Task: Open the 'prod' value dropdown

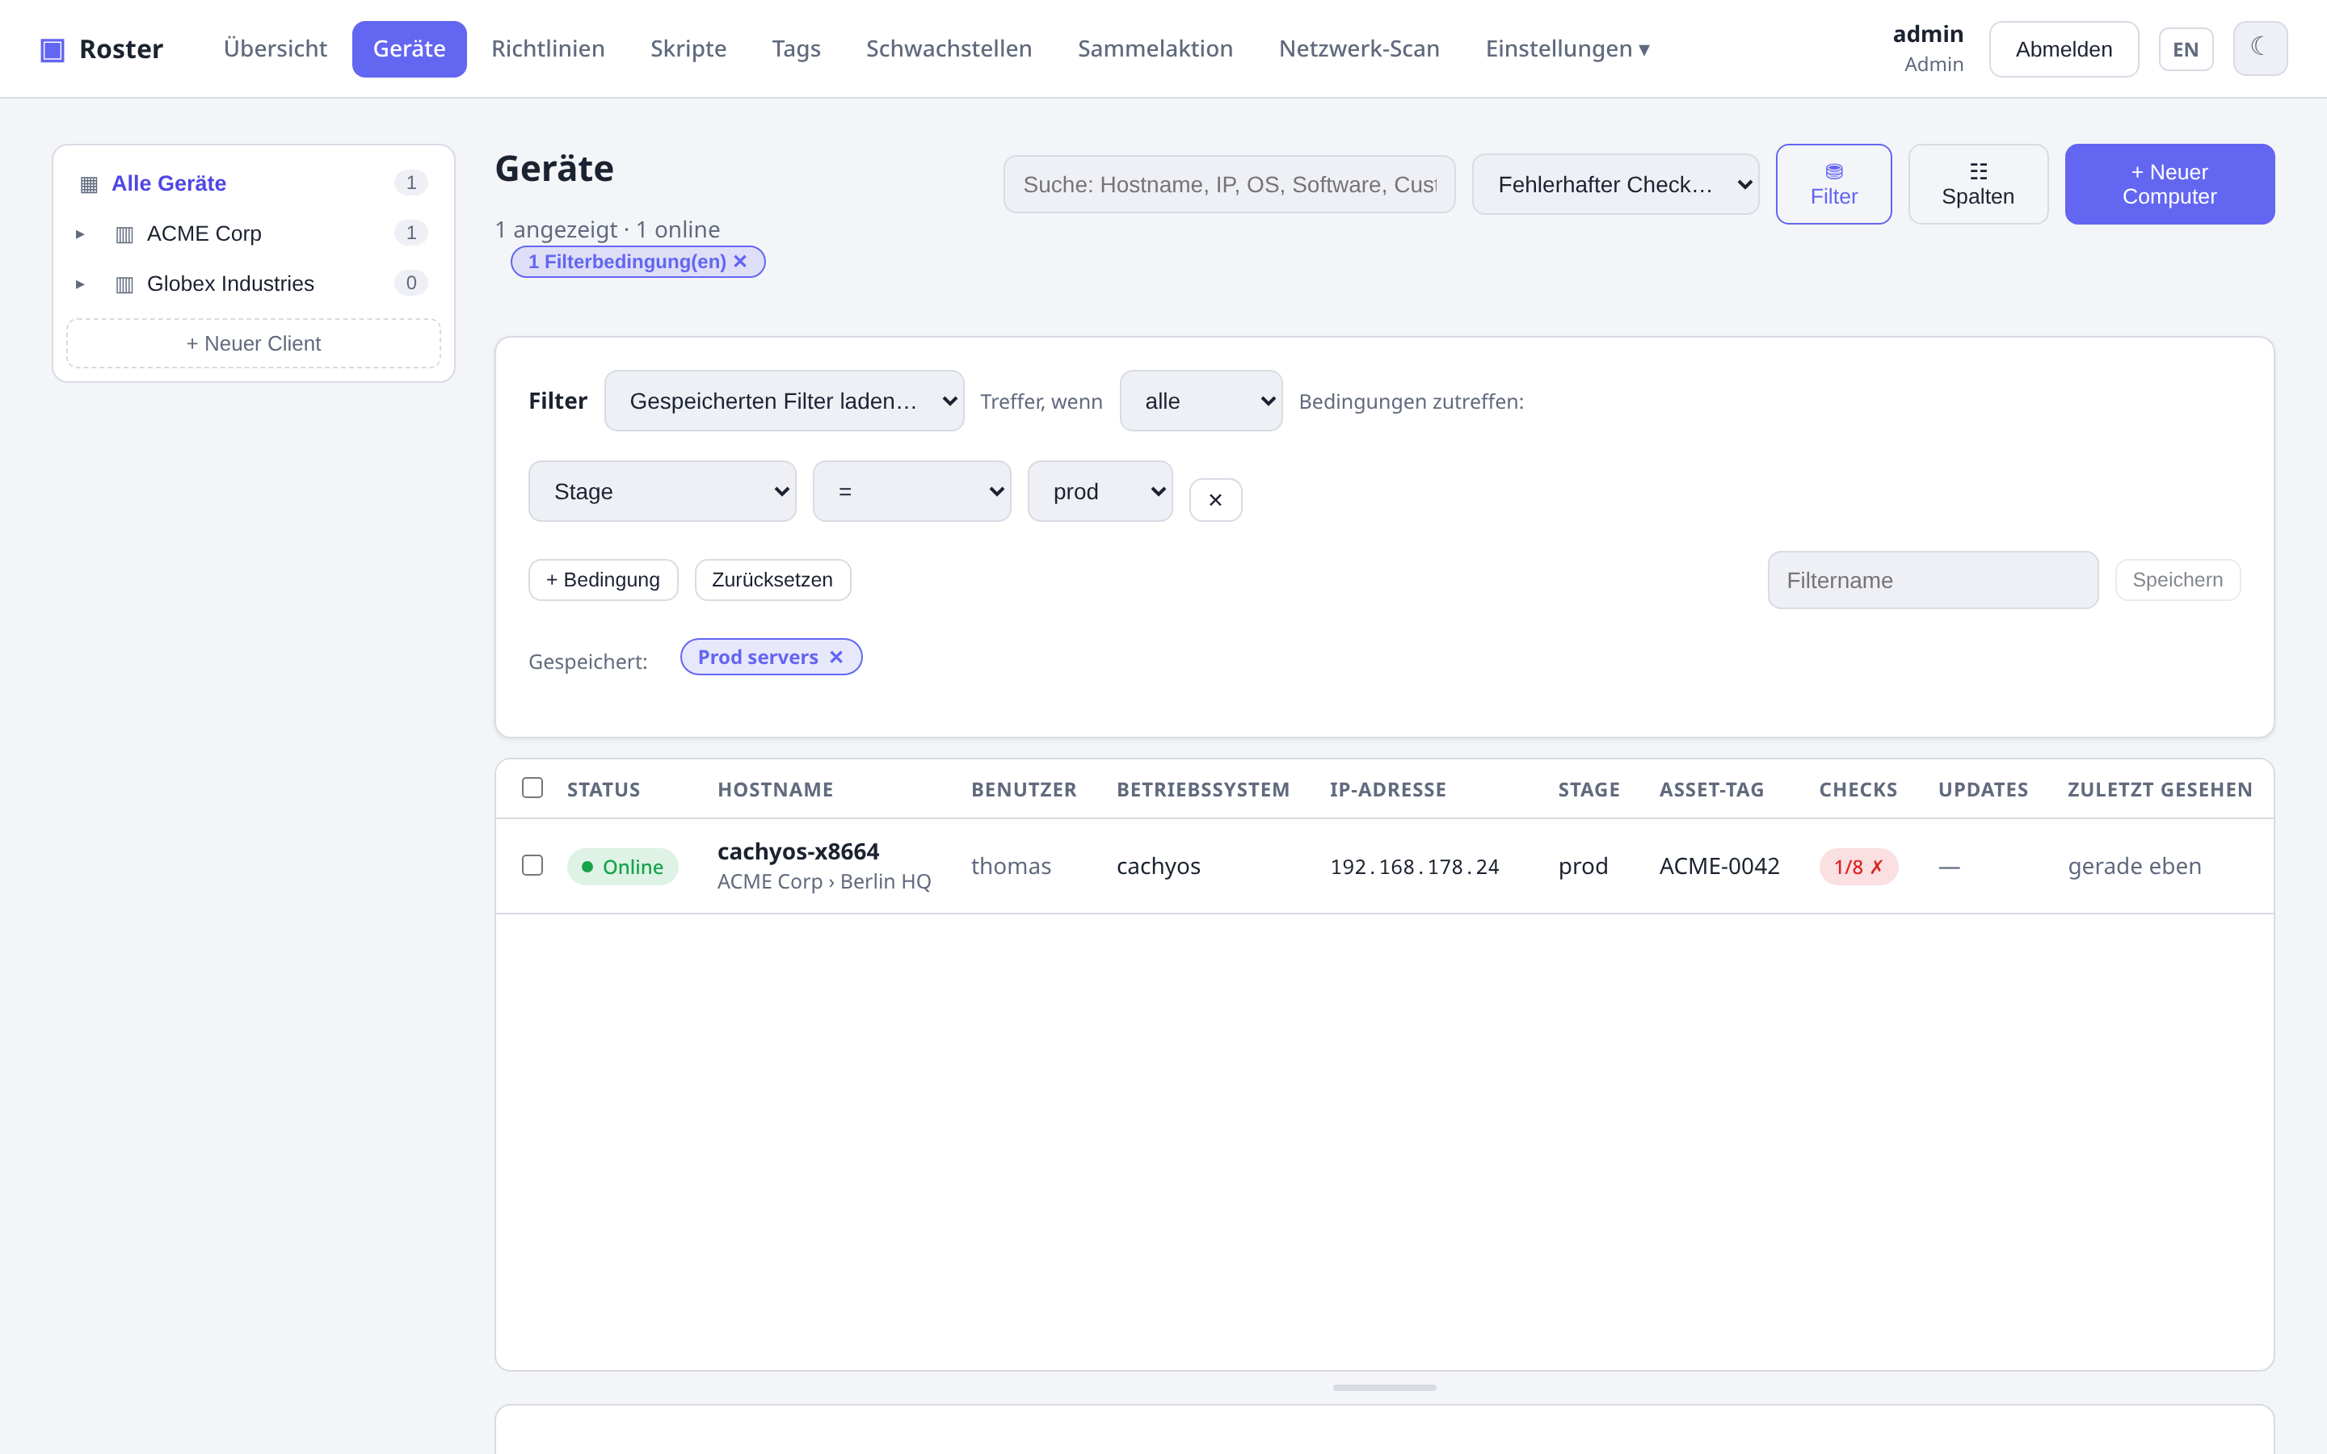Action: [x=1099, y=491]
